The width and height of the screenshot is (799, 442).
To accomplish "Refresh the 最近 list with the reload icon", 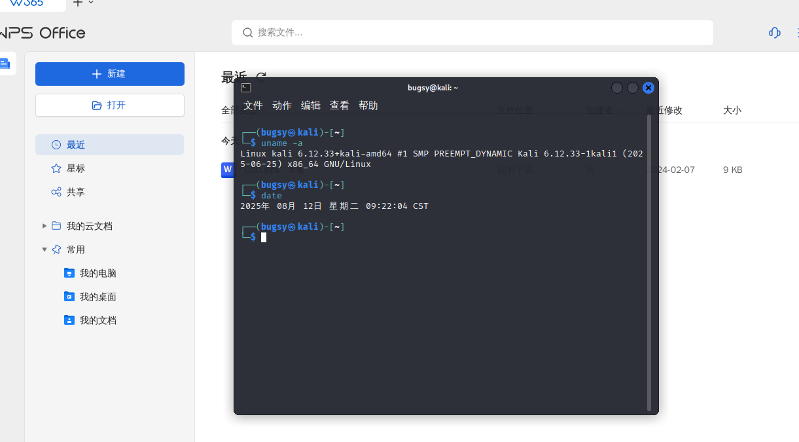I will point(261,77).
